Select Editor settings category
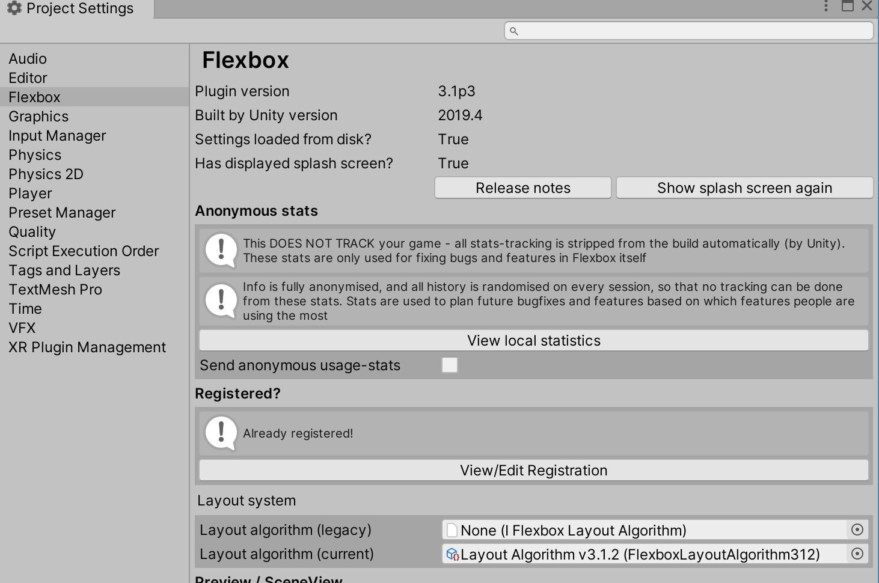Viewport: 879px width, 583px height. click(x=94, y=78)
